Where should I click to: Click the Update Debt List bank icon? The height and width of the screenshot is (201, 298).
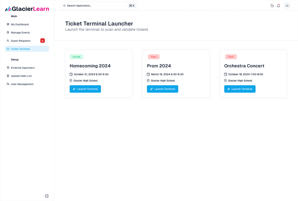point(8,76)
